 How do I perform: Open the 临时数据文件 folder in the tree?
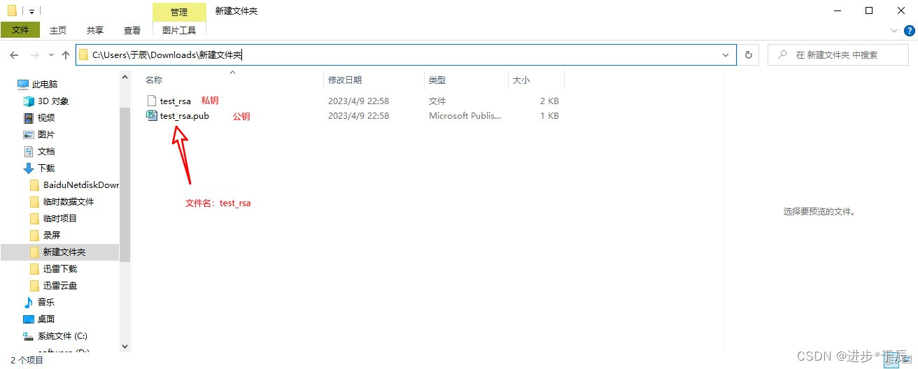pos(69,202)
